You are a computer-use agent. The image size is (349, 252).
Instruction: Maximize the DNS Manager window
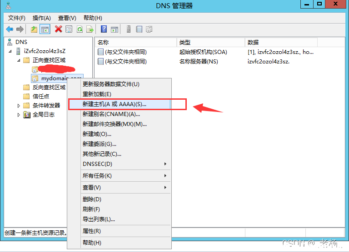(319, 4)
